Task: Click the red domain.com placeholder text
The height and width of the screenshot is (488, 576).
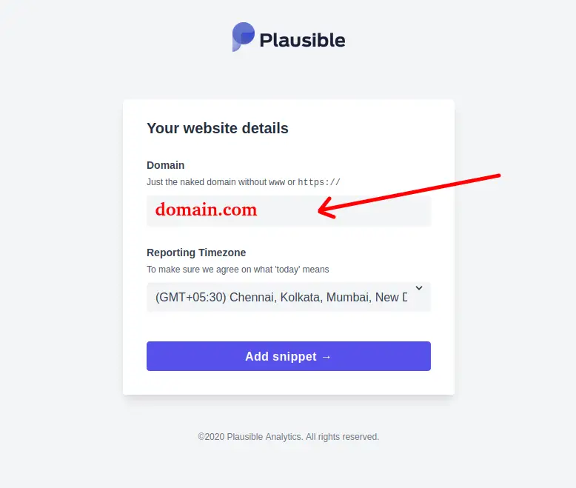Action: pyautogui.click(x=206, y=210)
